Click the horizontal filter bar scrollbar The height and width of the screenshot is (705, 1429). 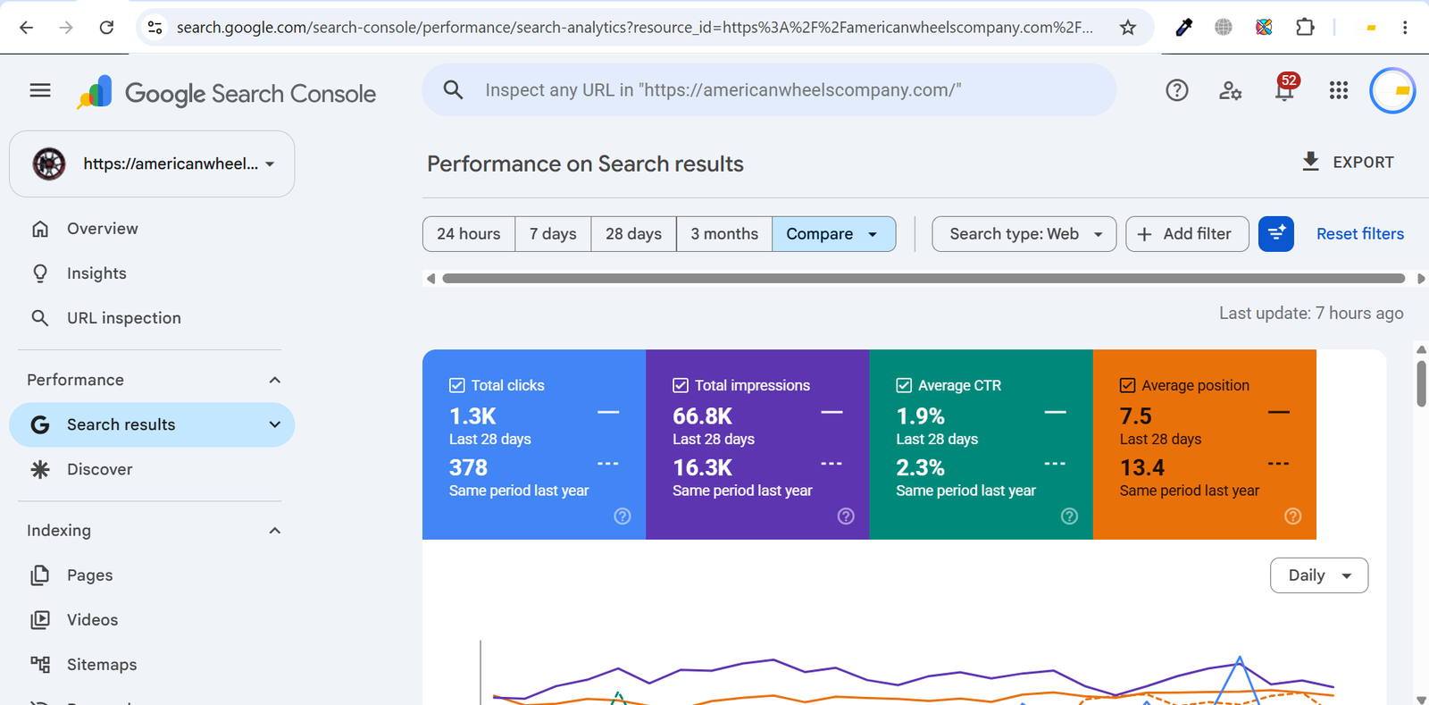click(x=923, y=279)
